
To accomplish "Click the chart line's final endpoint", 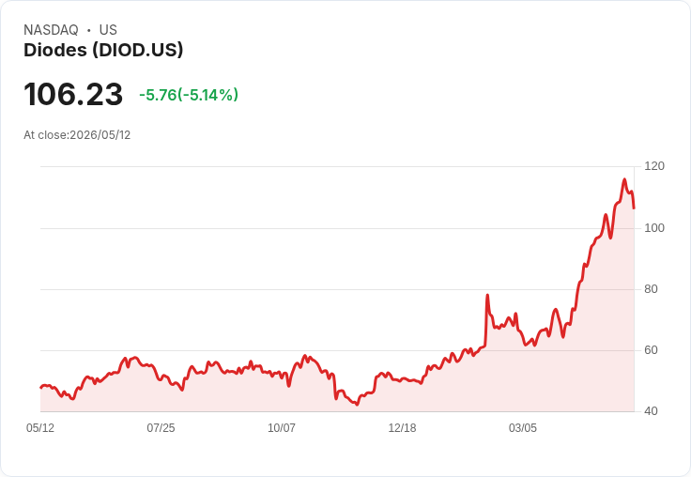I will [x=634, y=208].
